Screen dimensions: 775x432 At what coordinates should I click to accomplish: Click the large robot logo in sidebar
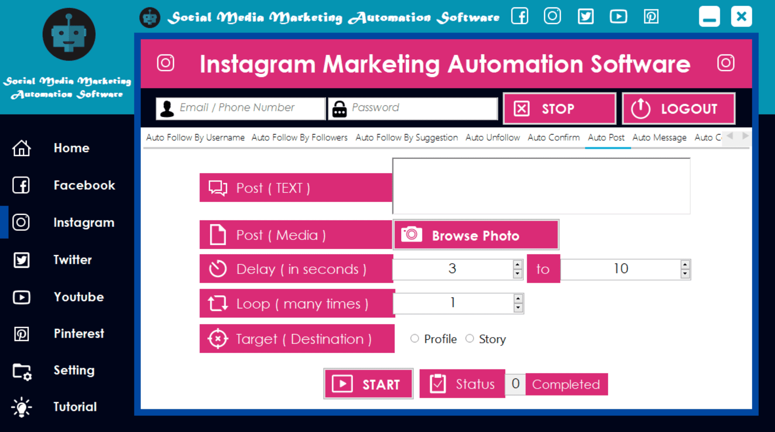pyautogui.click(x=69, y=34)
